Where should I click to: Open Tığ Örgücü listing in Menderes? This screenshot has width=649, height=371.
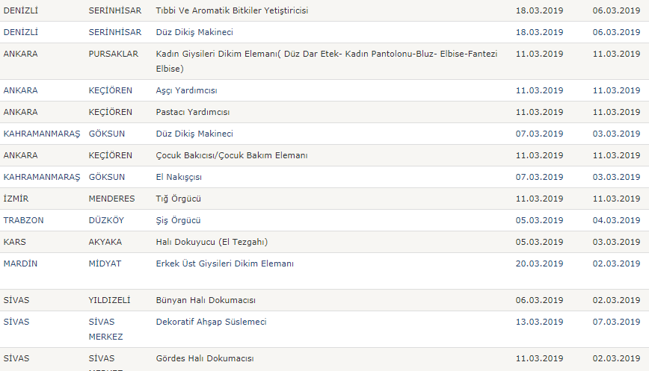[x=178, y=199]
